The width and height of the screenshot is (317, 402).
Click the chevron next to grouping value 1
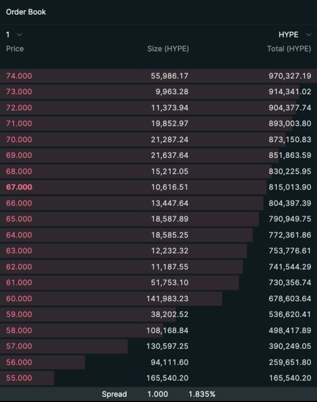(x=20, y=34)
